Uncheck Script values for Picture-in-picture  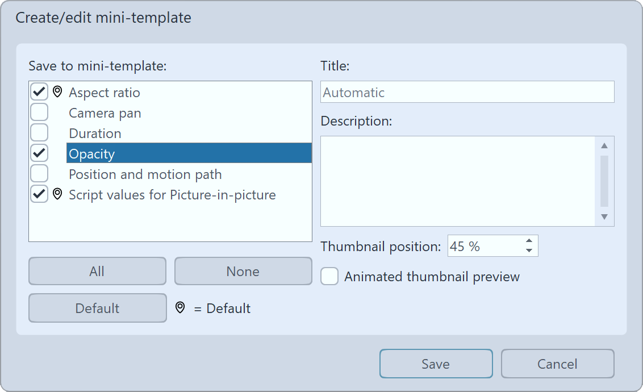click(38, 194)
